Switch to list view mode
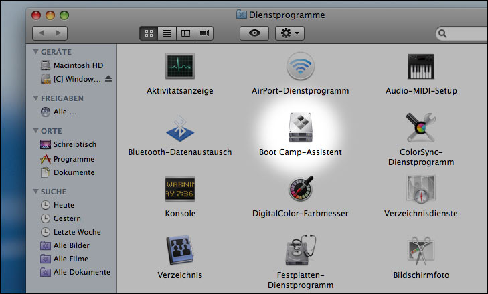 (167, 33)
